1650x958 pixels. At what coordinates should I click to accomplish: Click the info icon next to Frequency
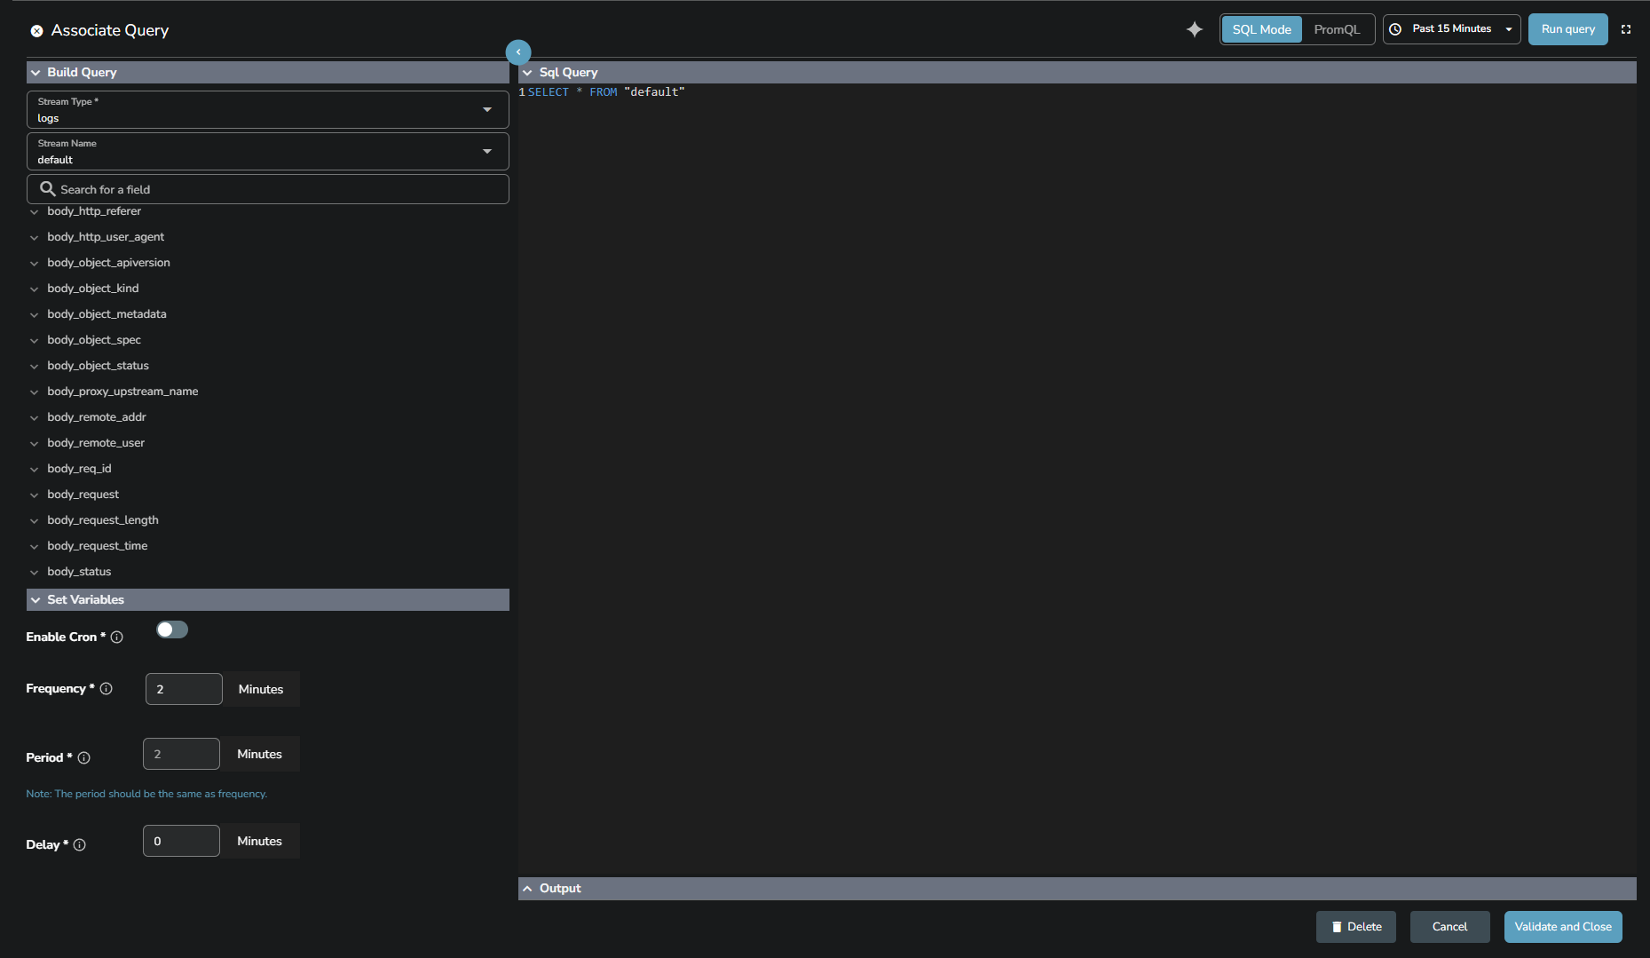[106, 688]
